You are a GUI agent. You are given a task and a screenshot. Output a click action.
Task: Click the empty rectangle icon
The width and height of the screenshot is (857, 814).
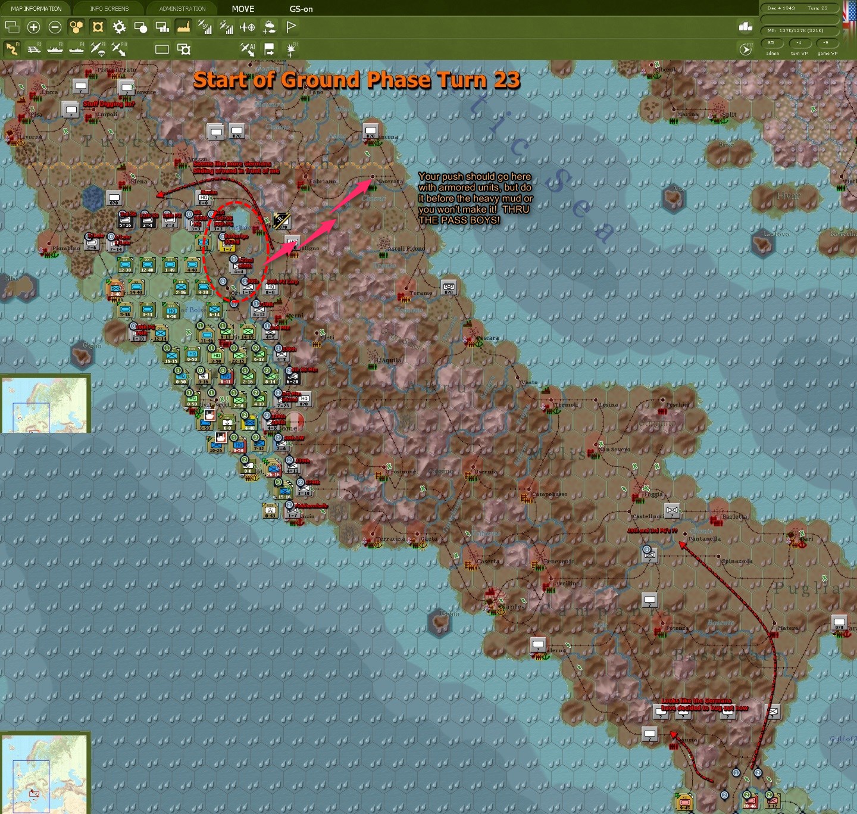pyautogui.click(x=162, y=49)
